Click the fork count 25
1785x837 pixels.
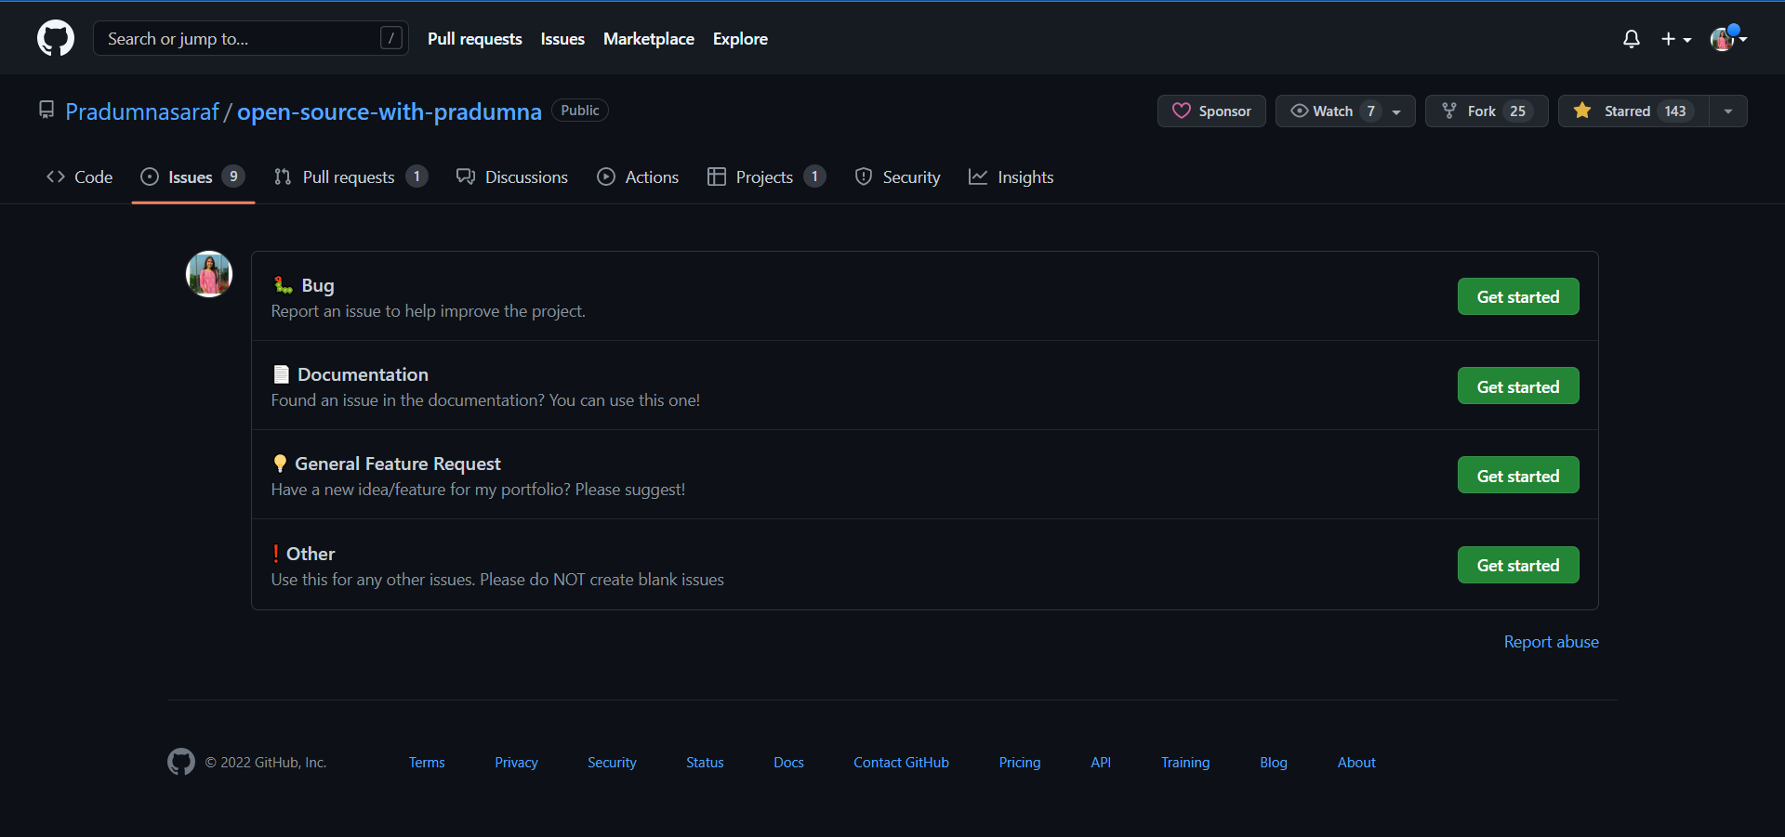pyautogui.click(x=1517, y=111)
